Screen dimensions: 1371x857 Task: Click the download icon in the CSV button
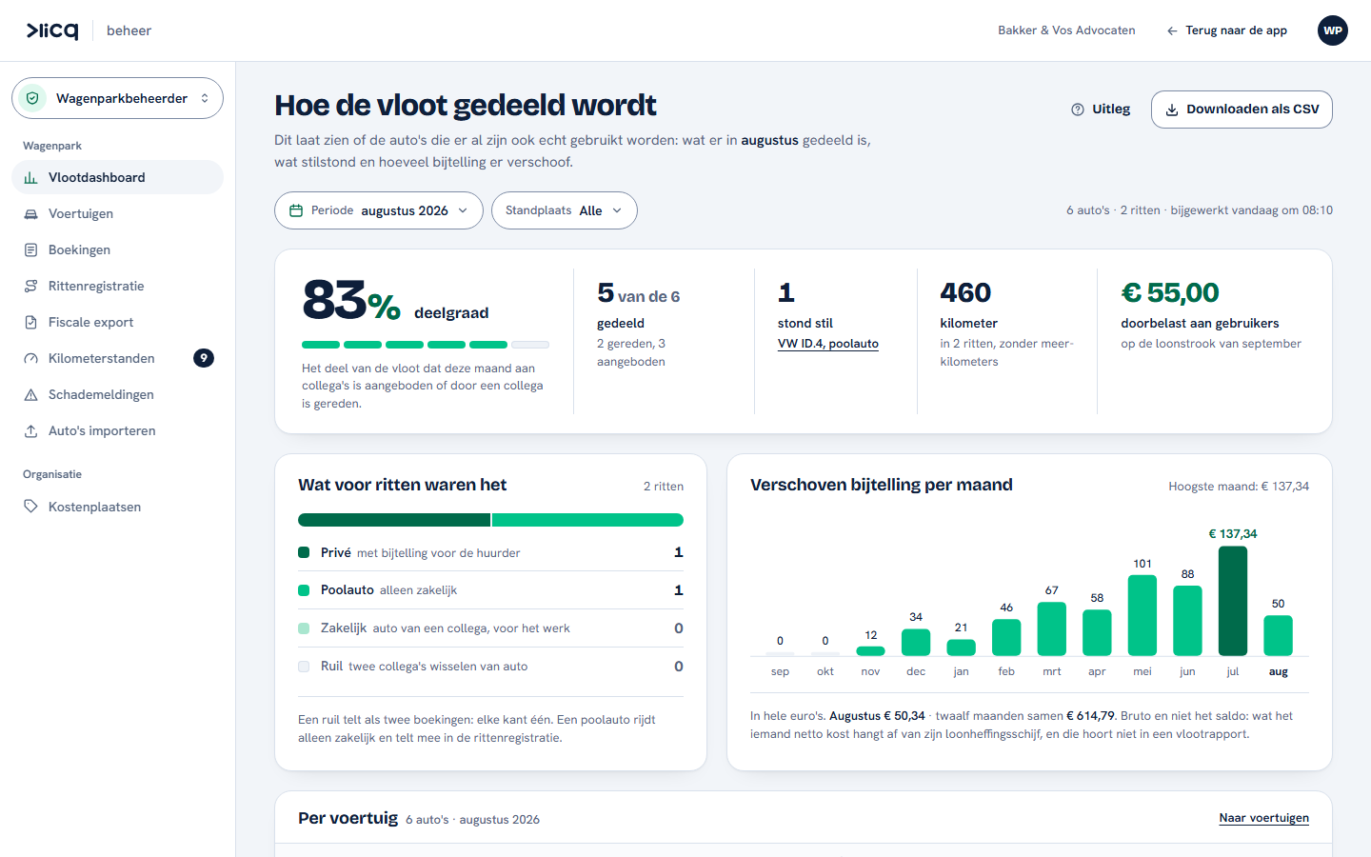(x=1172, y=110)
